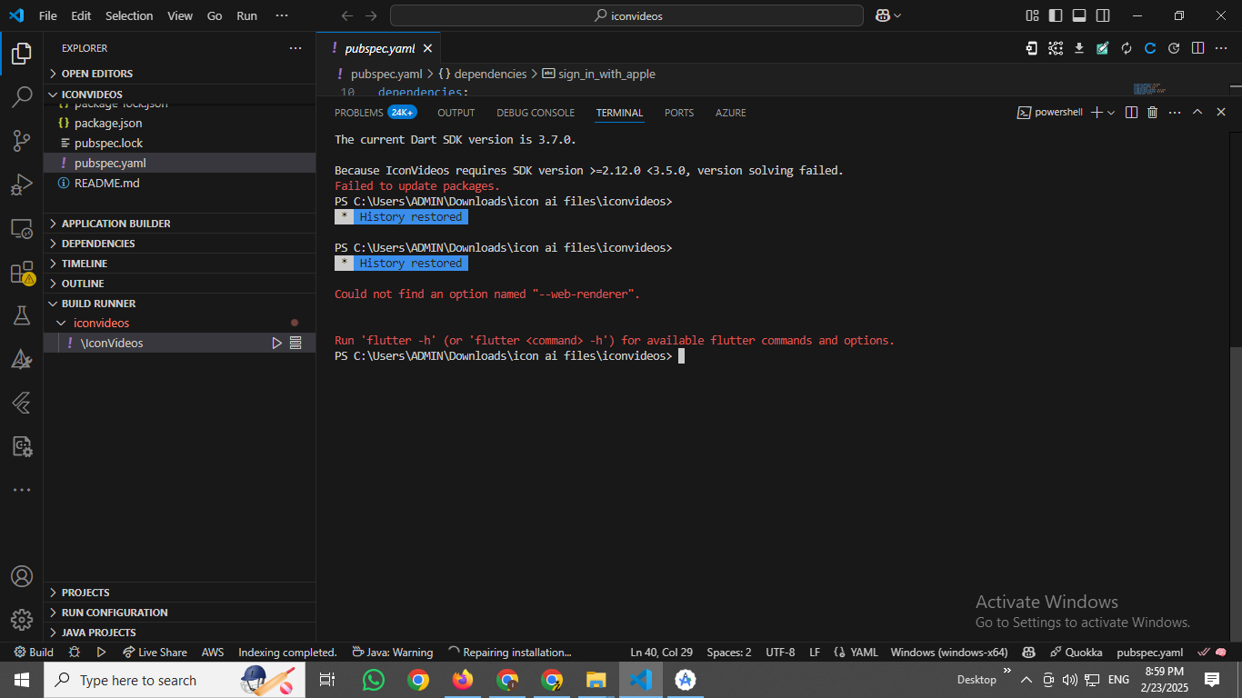Expand the Application Builder section
This screenshot has width=1242, height=698.
180,224
